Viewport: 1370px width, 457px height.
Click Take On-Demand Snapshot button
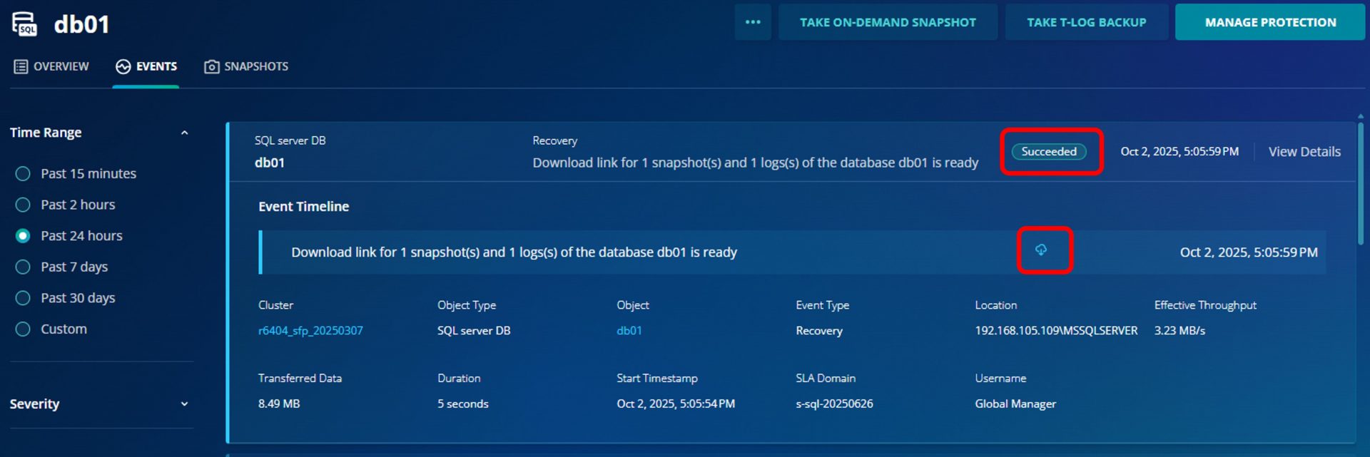(888, 22)
